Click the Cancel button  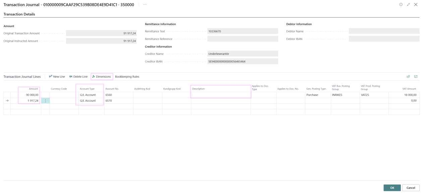411,188
